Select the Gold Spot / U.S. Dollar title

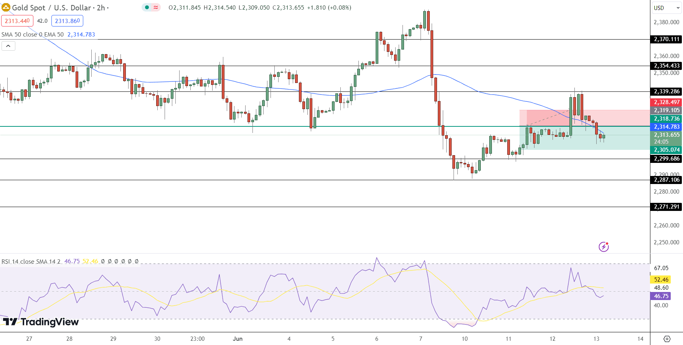click(x=52, y=8)
